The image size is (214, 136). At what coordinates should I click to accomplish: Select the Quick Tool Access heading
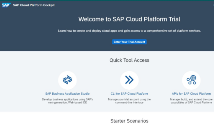click(x=129, y=60)
